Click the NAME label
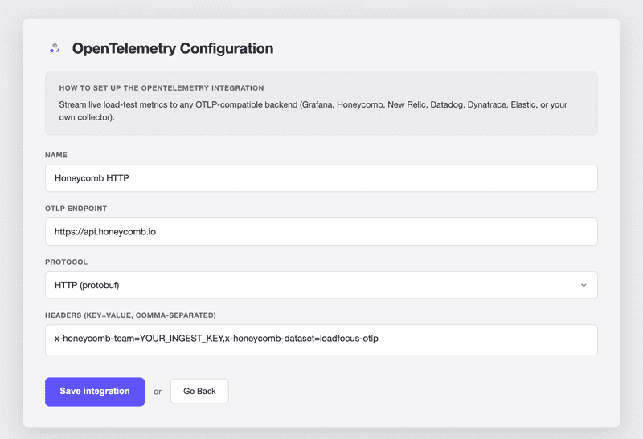 pos(56,155)
